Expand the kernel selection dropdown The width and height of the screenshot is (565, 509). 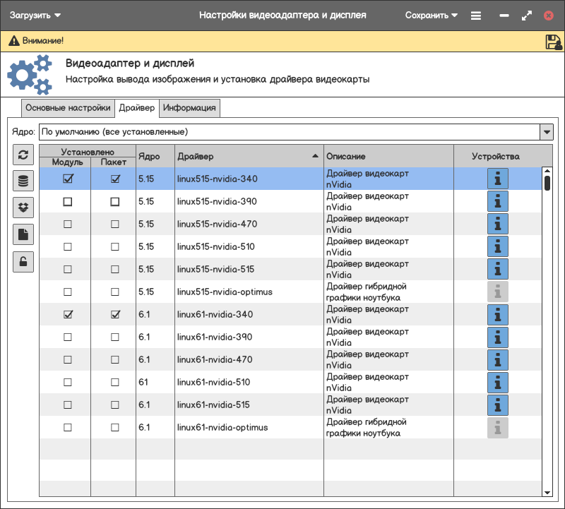point(546,132)
